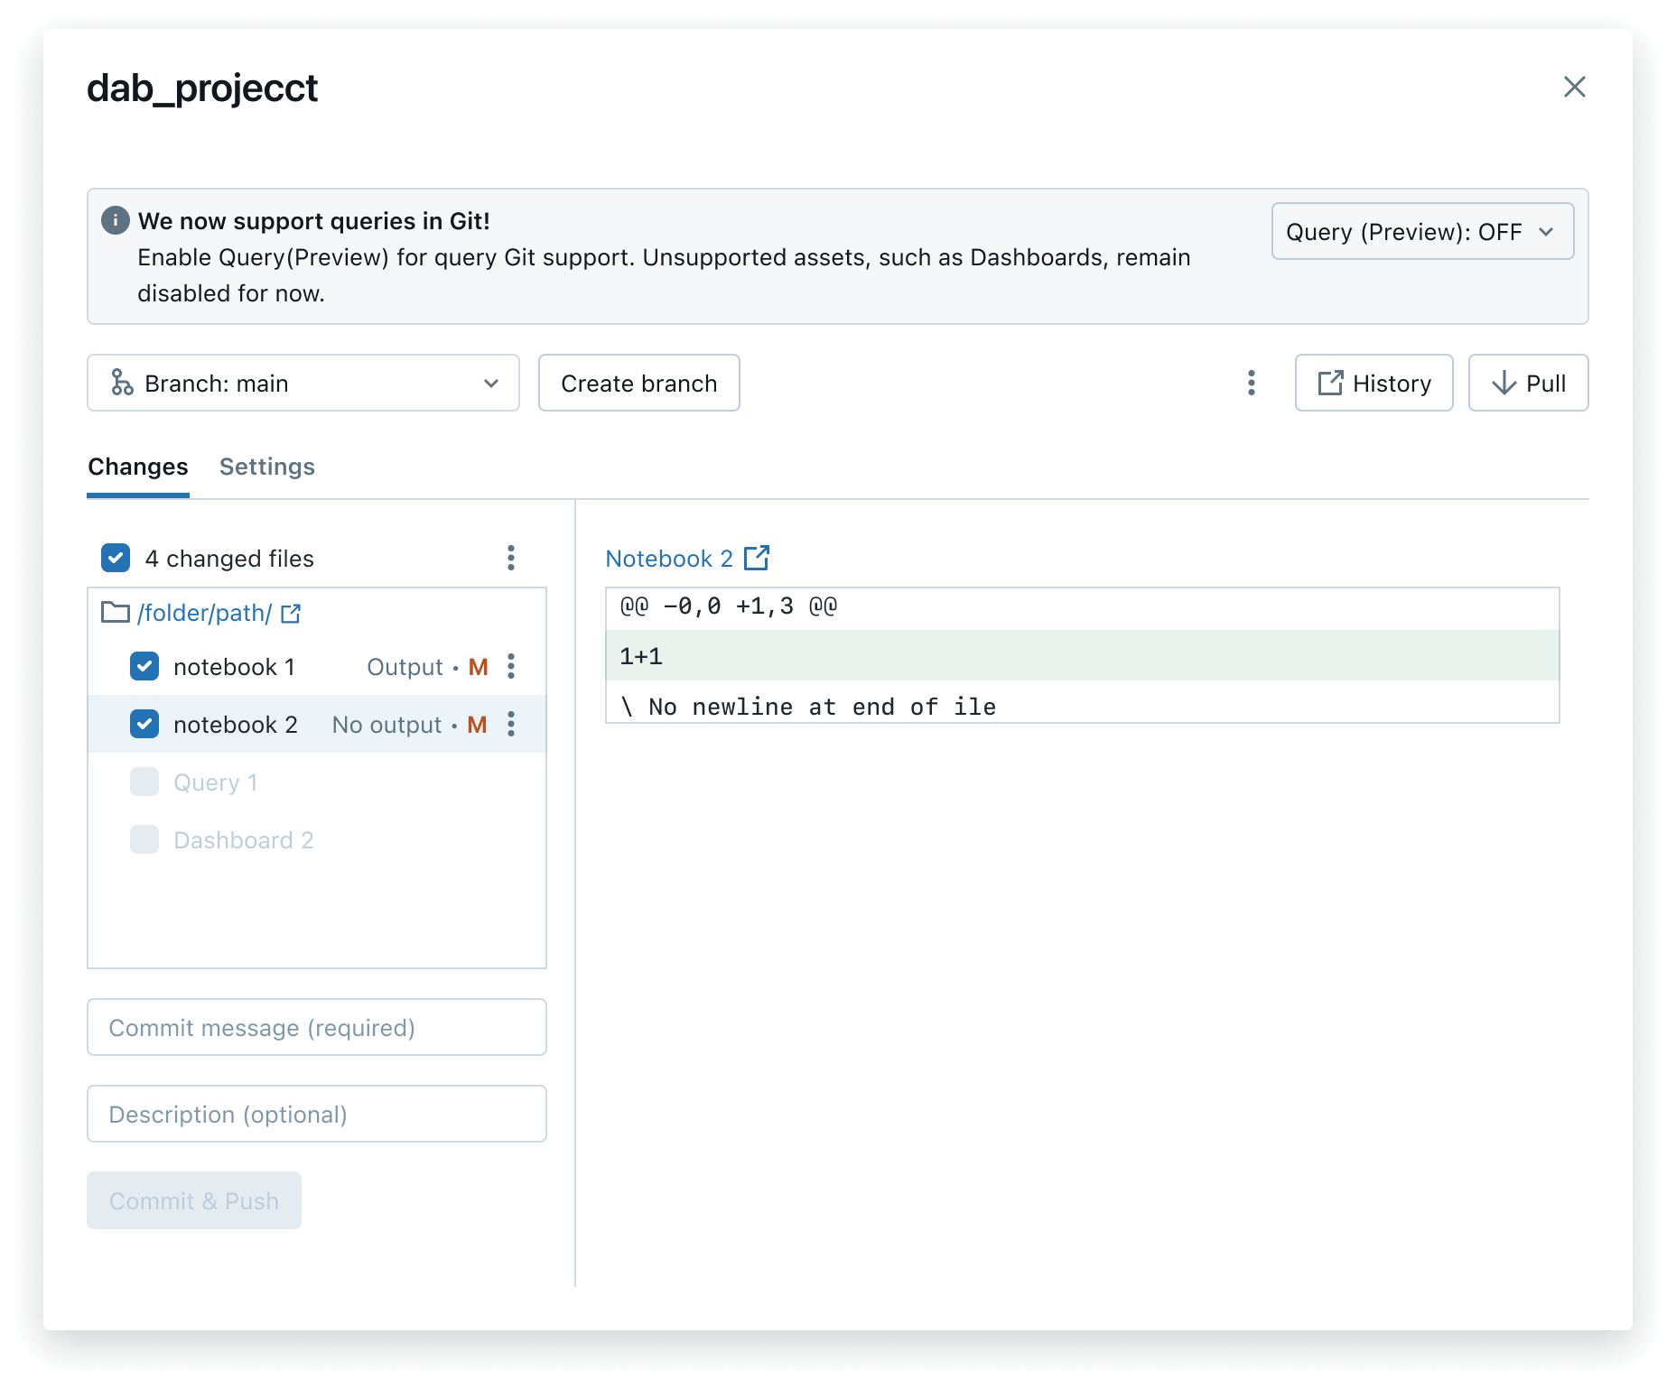This screenshot has height=1388, width=1676.
Task: Click the info icon in the Git banner
Action: click(x=115, y=220)
